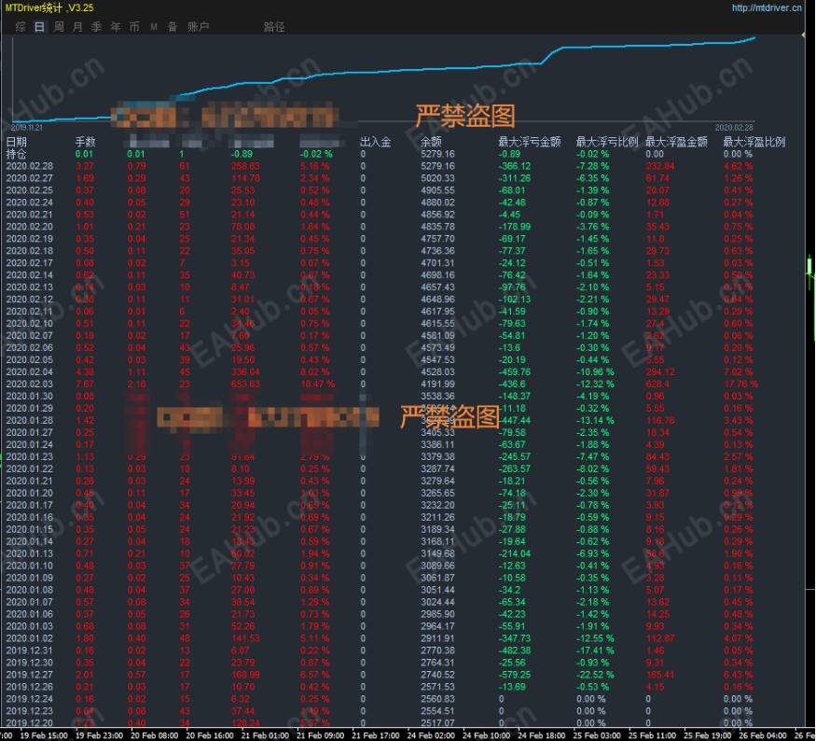Click loss ratio -17.41 %
Viewport: 816px width, 741px height.
(x=595, y=650)
